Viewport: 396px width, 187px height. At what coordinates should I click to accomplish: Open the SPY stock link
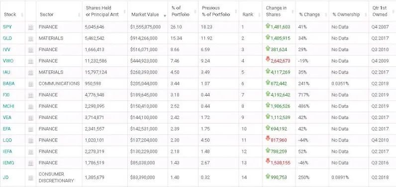(x=7, y=27)
